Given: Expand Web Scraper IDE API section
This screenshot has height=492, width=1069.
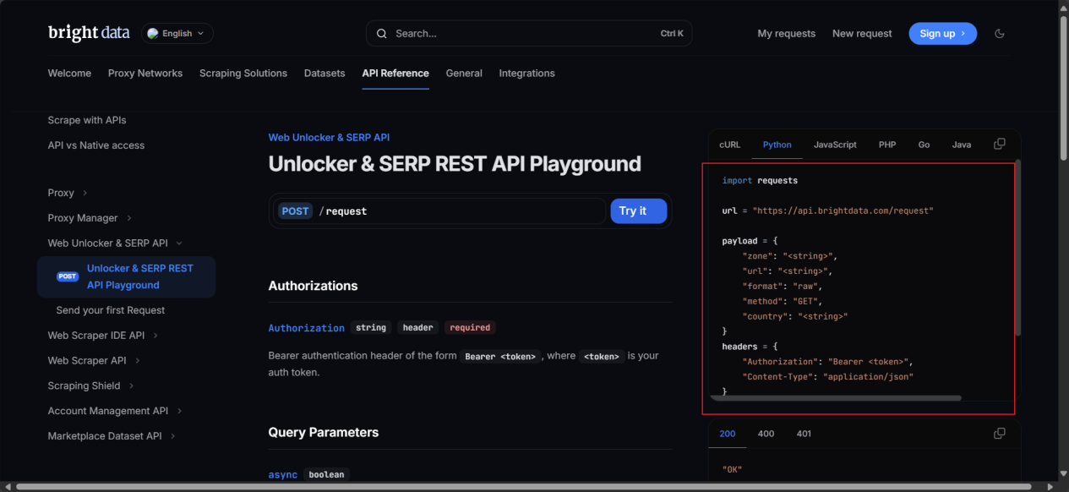Looking at the screenshot, I should [103, 336].
